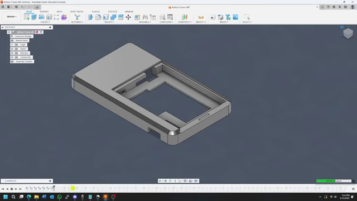Select the Insert SVG text icon
This screenshot has width=357, height=201.
point(228,17)
